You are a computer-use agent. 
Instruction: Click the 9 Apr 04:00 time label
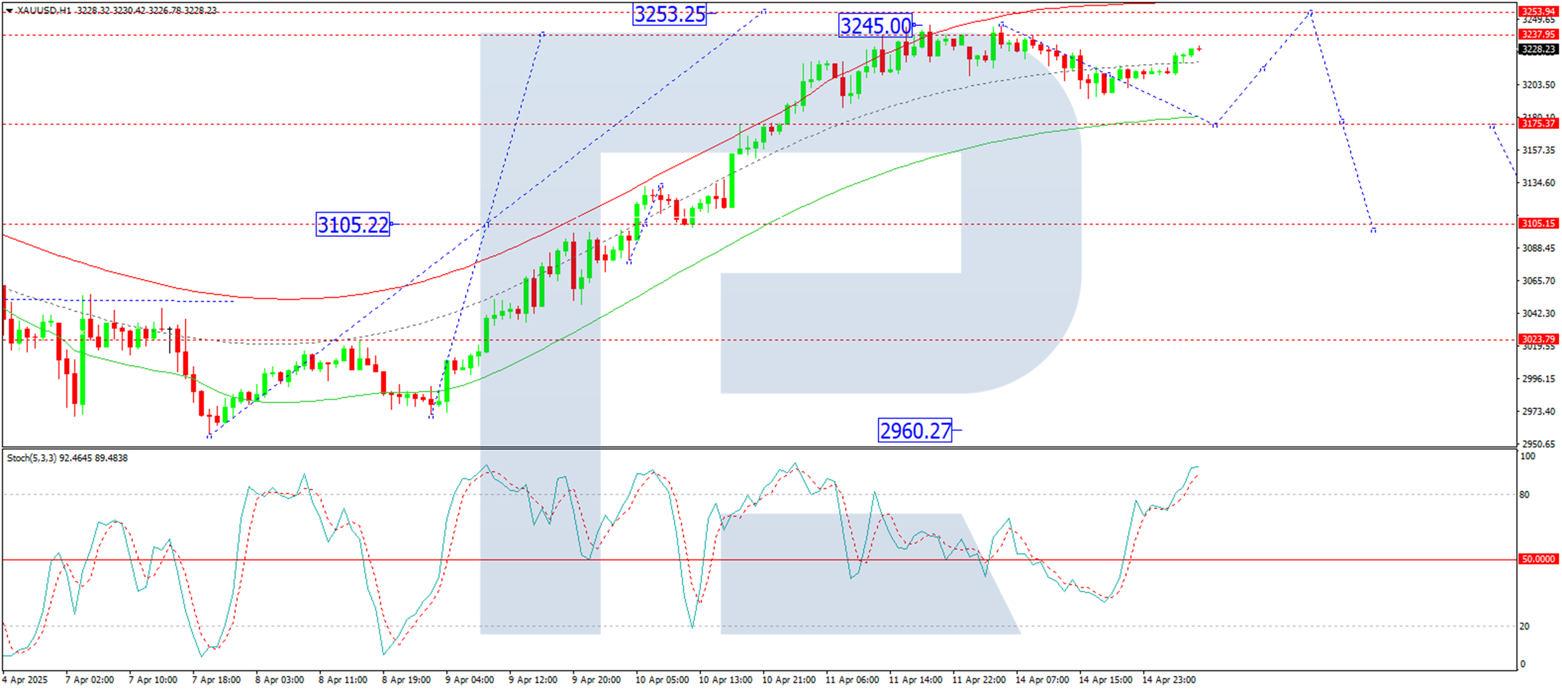tap(469, 680)
